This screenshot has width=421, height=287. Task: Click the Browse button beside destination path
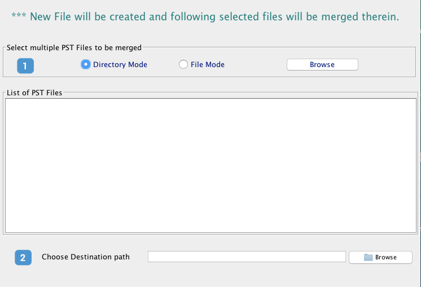(380, 257)
